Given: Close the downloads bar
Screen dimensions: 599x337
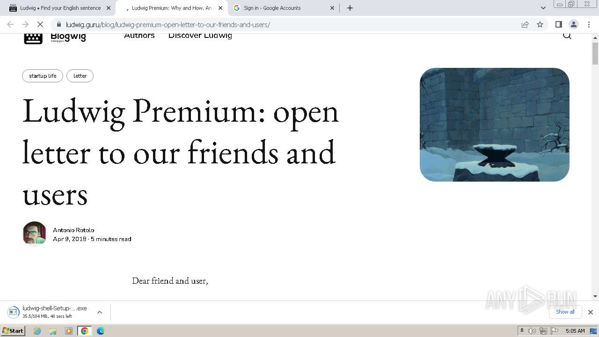Looking at the screenshot, I should (x=591, y=312).
